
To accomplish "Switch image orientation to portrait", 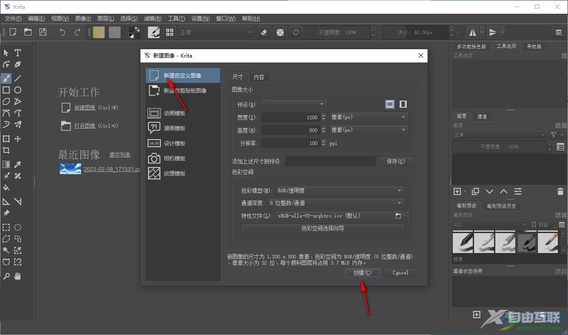I will point(403,104).
